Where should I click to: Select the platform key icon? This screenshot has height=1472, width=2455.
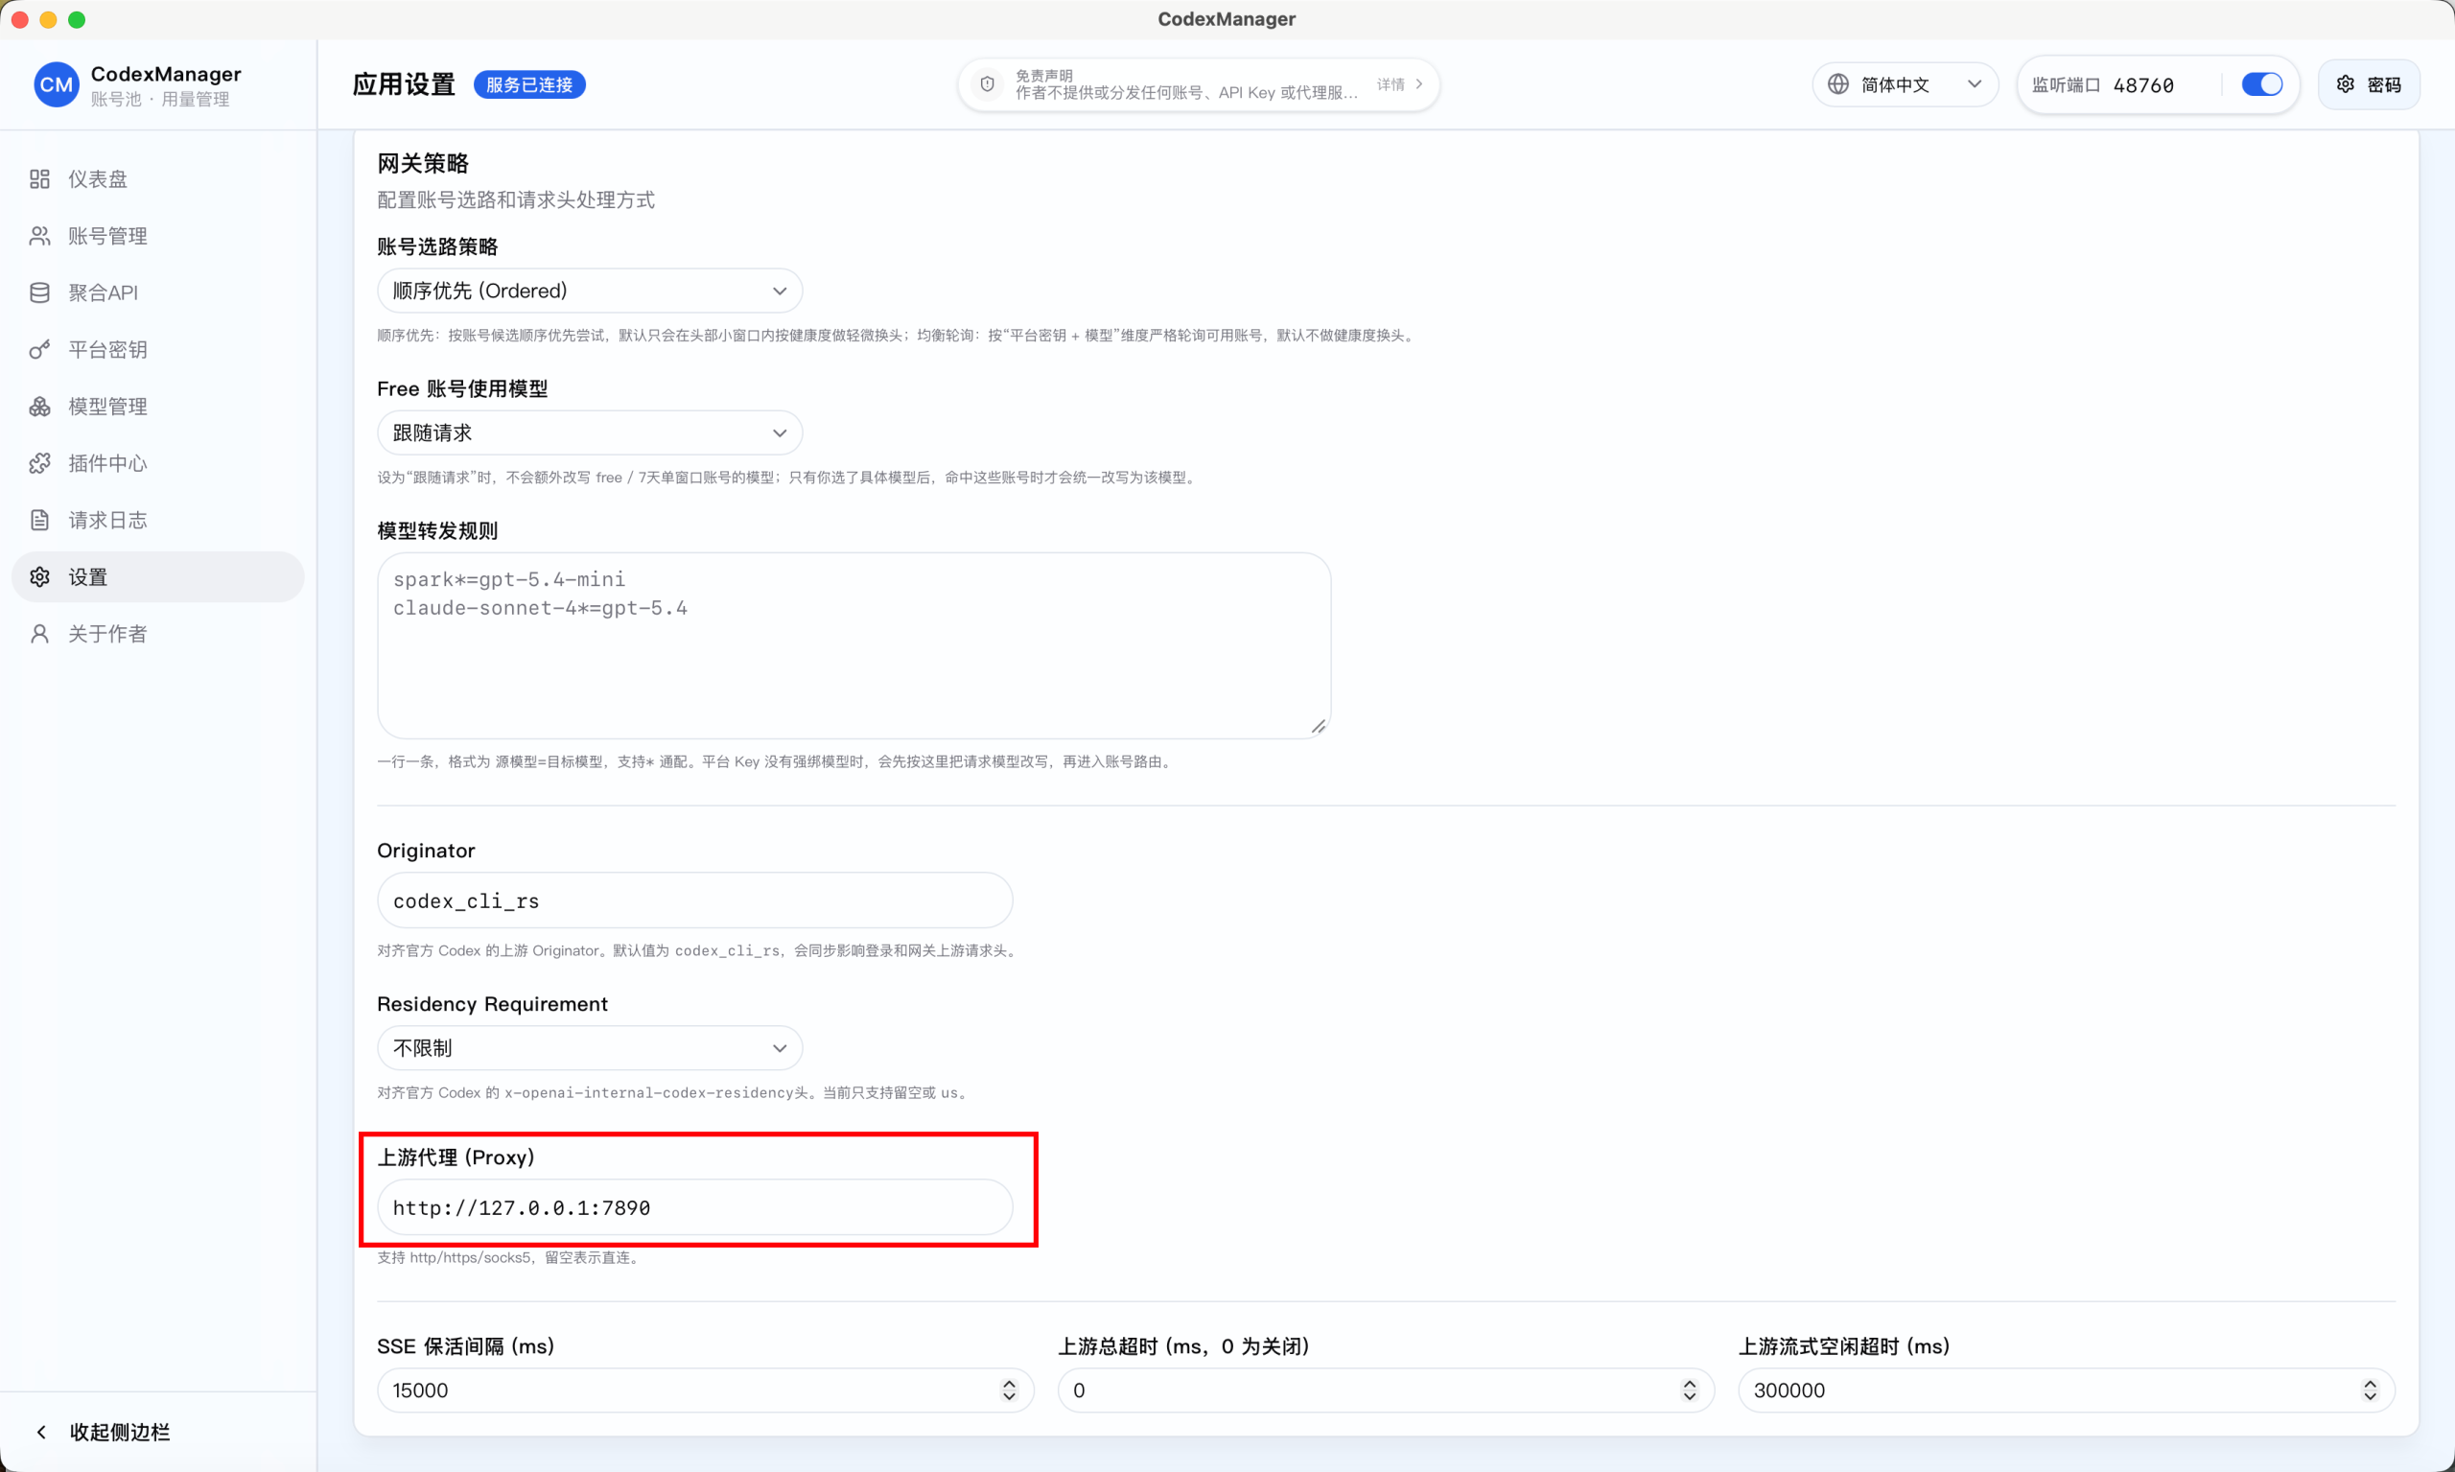[39, 350]
